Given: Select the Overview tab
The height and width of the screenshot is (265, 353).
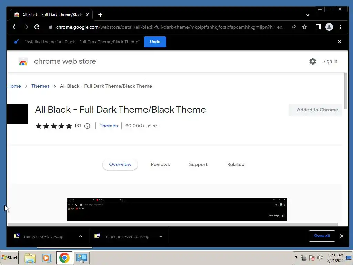Looking at the screenshot, I should 120,165.
